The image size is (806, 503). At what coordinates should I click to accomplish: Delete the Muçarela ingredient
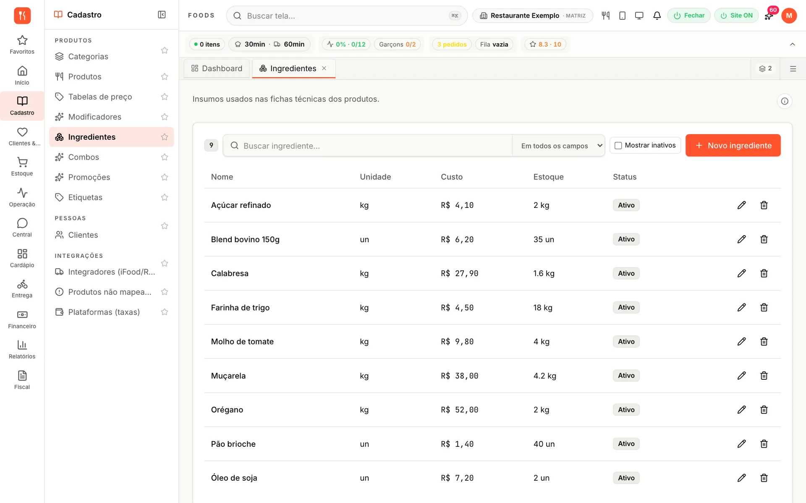pyautogui.click(x=764, y=376)
